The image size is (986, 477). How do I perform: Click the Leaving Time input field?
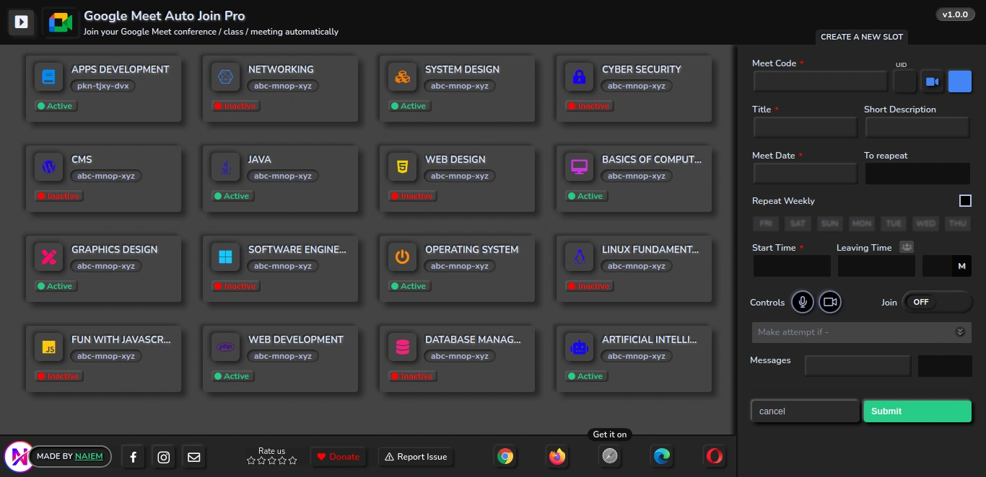(876, 266)
